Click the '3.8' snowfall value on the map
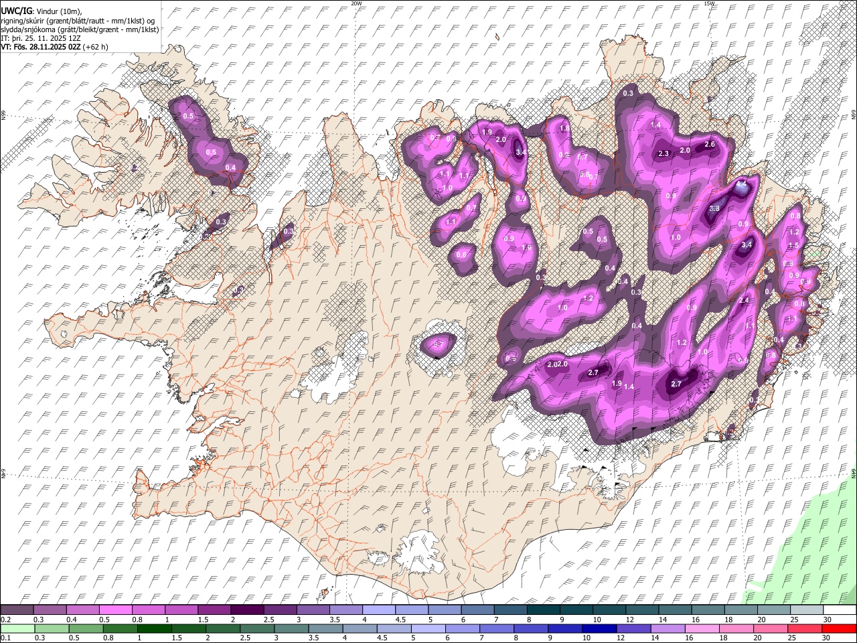This screenshot has height=643, width=857. pos(714,209)
